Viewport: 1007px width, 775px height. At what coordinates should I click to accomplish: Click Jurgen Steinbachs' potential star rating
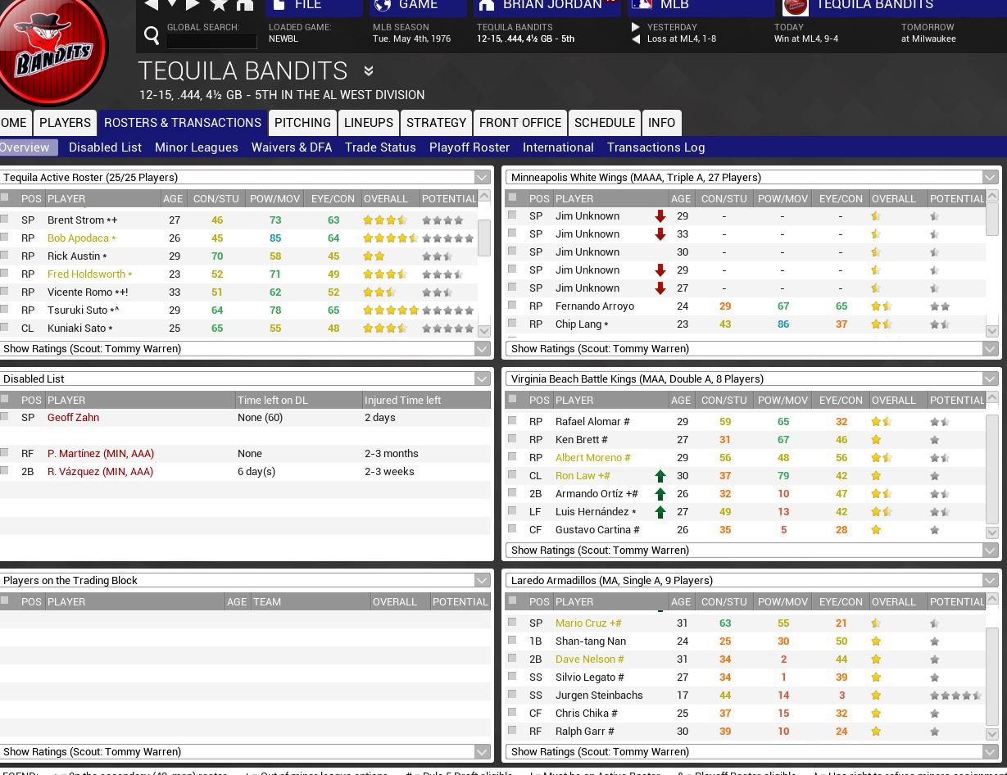[955, 696]
